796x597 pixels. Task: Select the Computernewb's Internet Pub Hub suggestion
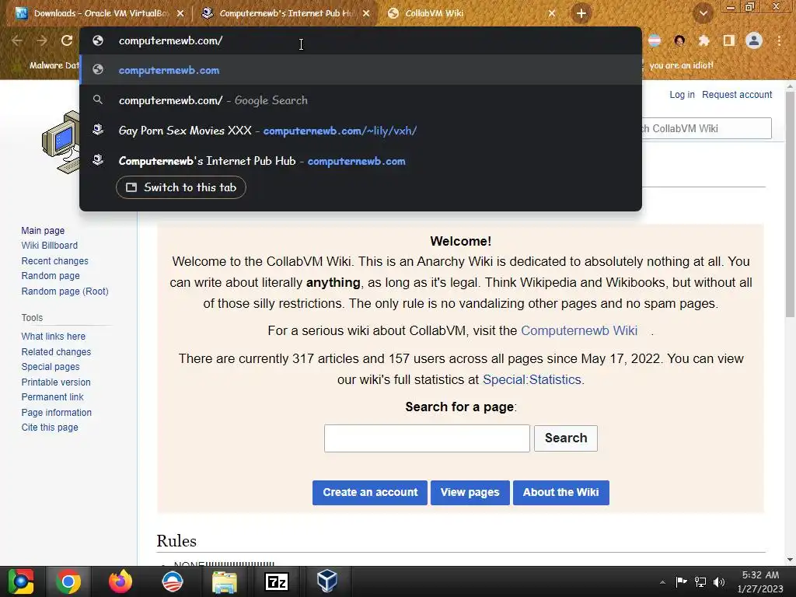(x=361, y=161)
